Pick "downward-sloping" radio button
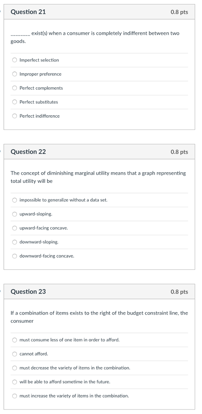Image resolution: width=202 pixels, height=414 pixels. pos(15,242)
